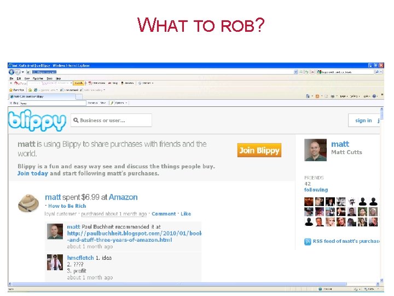The width and height of the screenshot is (394, 296).
Task: Open the Find bar Options dropdown
Action: point(121,103)
